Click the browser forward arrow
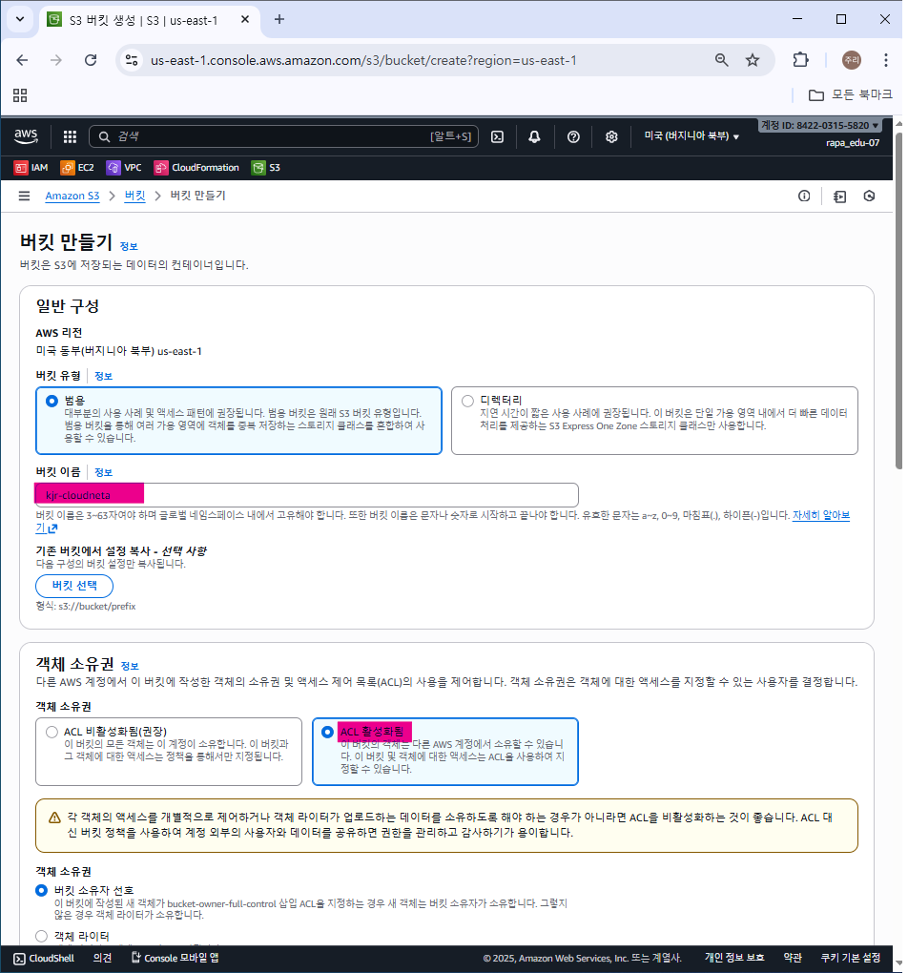Screen dimensions: 908x973 56,60
